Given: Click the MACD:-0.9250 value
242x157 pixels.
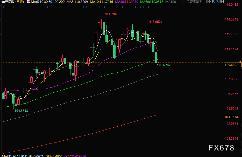Looking at the screenshot, I should pyautogui.click(x=75, y=156).
